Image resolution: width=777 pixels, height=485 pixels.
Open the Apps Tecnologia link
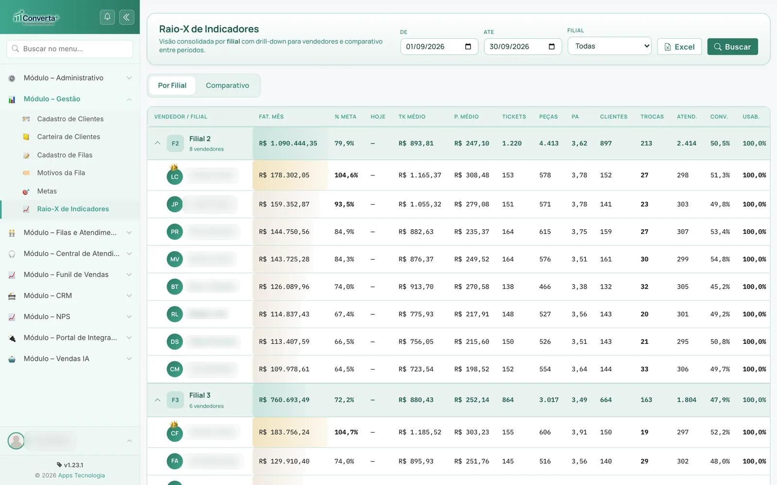82,475
